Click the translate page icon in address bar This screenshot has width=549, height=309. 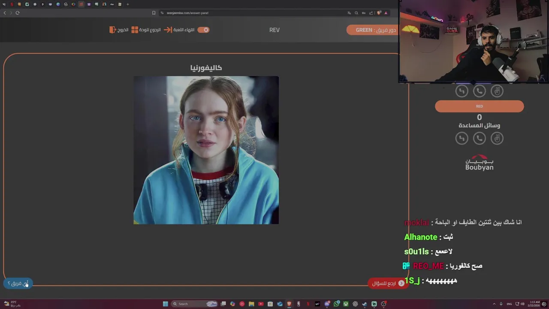point(349,13)
